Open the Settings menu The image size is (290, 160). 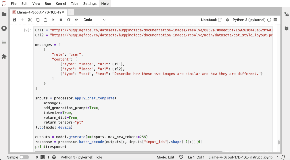click(90, 3)
